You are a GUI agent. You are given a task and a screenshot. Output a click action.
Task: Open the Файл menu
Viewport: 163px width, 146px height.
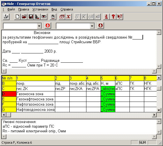click(x=11, y=9)
